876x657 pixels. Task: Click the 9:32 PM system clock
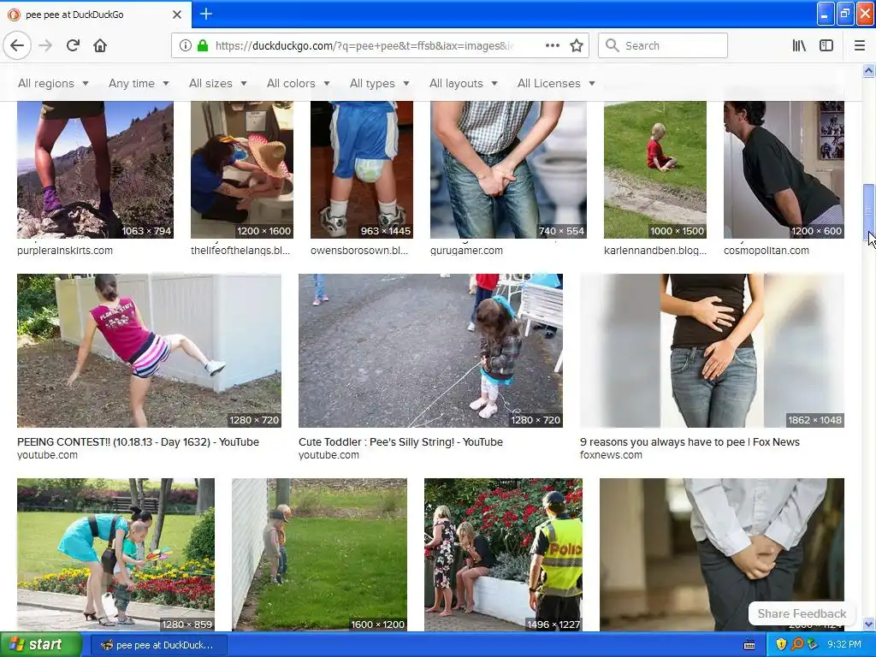[x=843, y=645]
